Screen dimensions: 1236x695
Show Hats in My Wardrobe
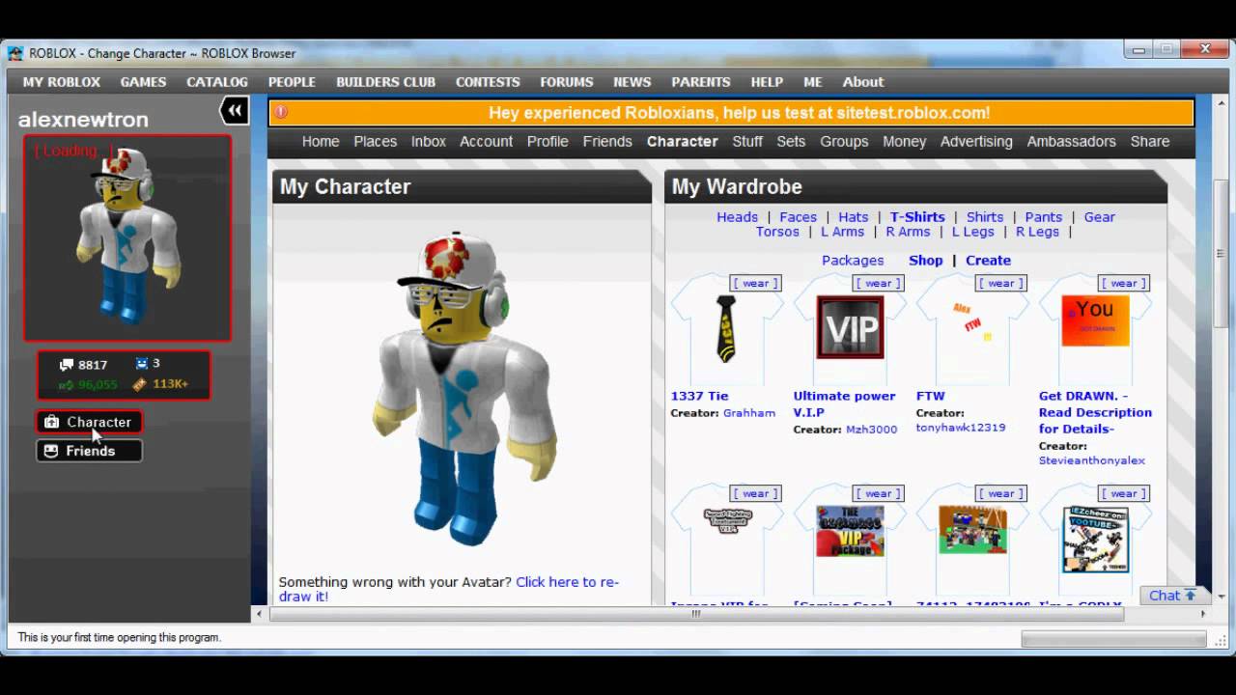[854, 217]
